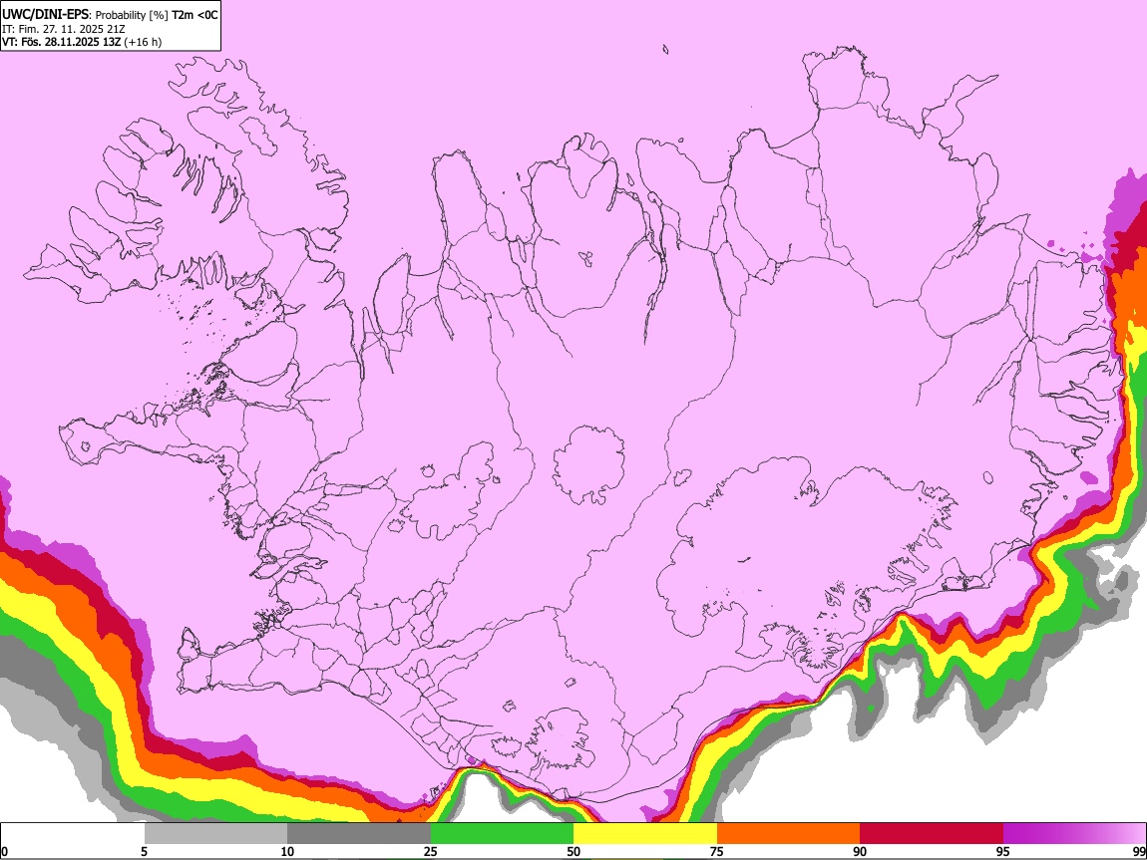Click the legend value '25'
This screenshot has width=1147, height=860.
431,851
